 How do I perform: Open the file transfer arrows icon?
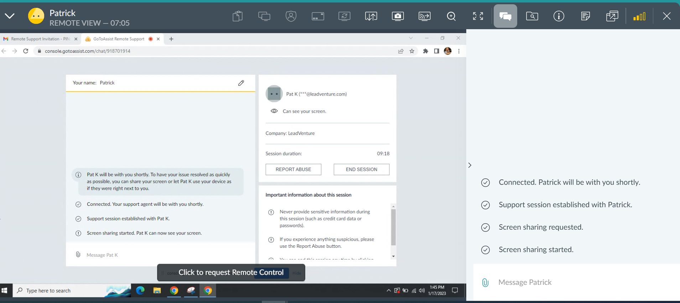point(371,16)
